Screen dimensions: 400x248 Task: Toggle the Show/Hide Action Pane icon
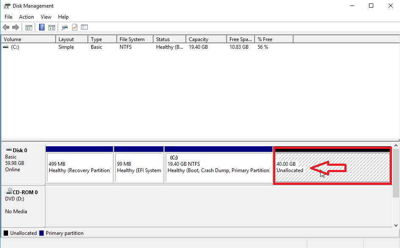(52, 27)
